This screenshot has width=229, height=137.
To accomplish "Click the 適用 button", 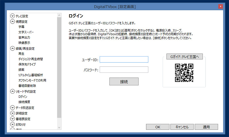I will pyautogui.click(x=206, y=127).
